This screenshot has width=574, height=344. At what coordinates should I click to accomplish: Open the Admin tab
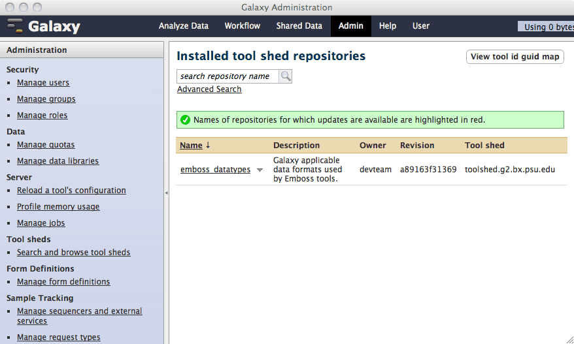click(350, 26)
